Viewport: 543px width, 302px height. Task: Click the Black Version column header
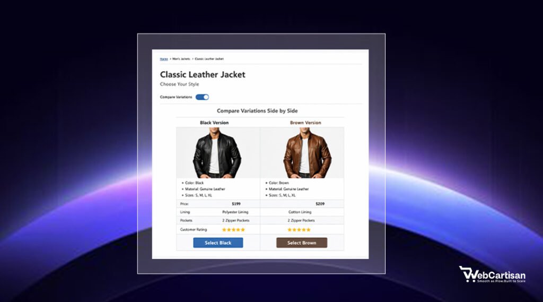(x=214, y=123)
